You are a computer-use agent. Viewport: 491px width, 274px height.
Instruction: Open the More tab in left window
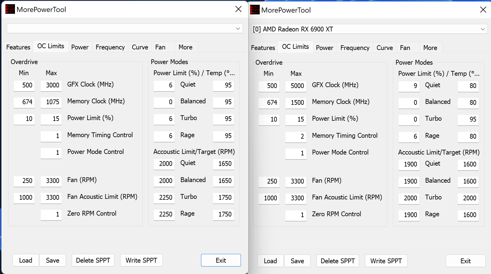186,47
